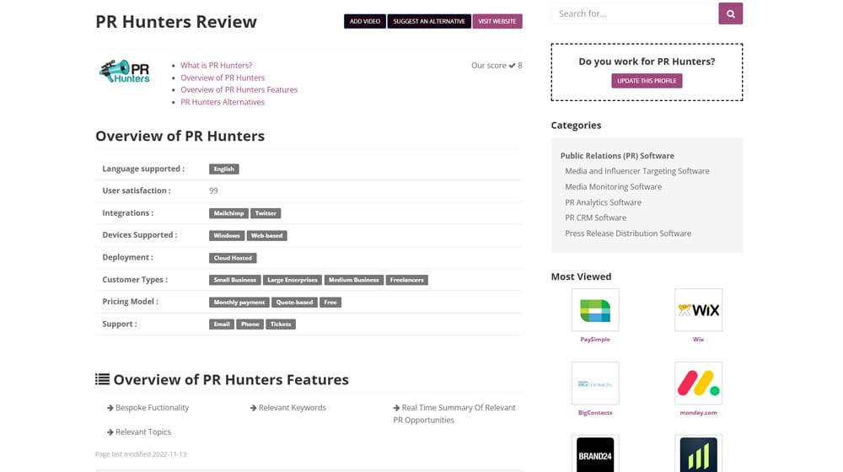The width and height of the screenshot is (843, 472).
Task: Click the English language tag
Action: coord(224,169)
